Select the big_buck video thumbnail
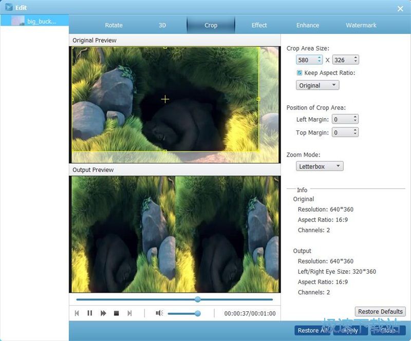Screen dimensions: 411x341 coord(18,21)
